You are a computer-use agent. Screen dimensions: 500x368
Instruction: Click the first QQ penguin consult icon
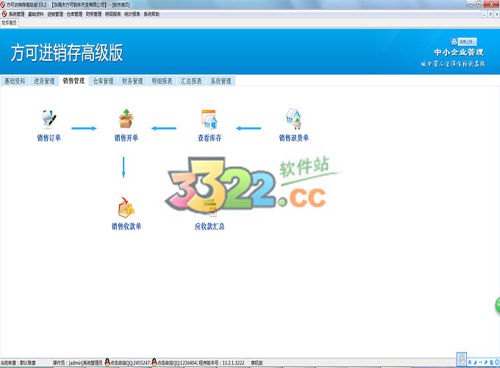pos(107,362)
